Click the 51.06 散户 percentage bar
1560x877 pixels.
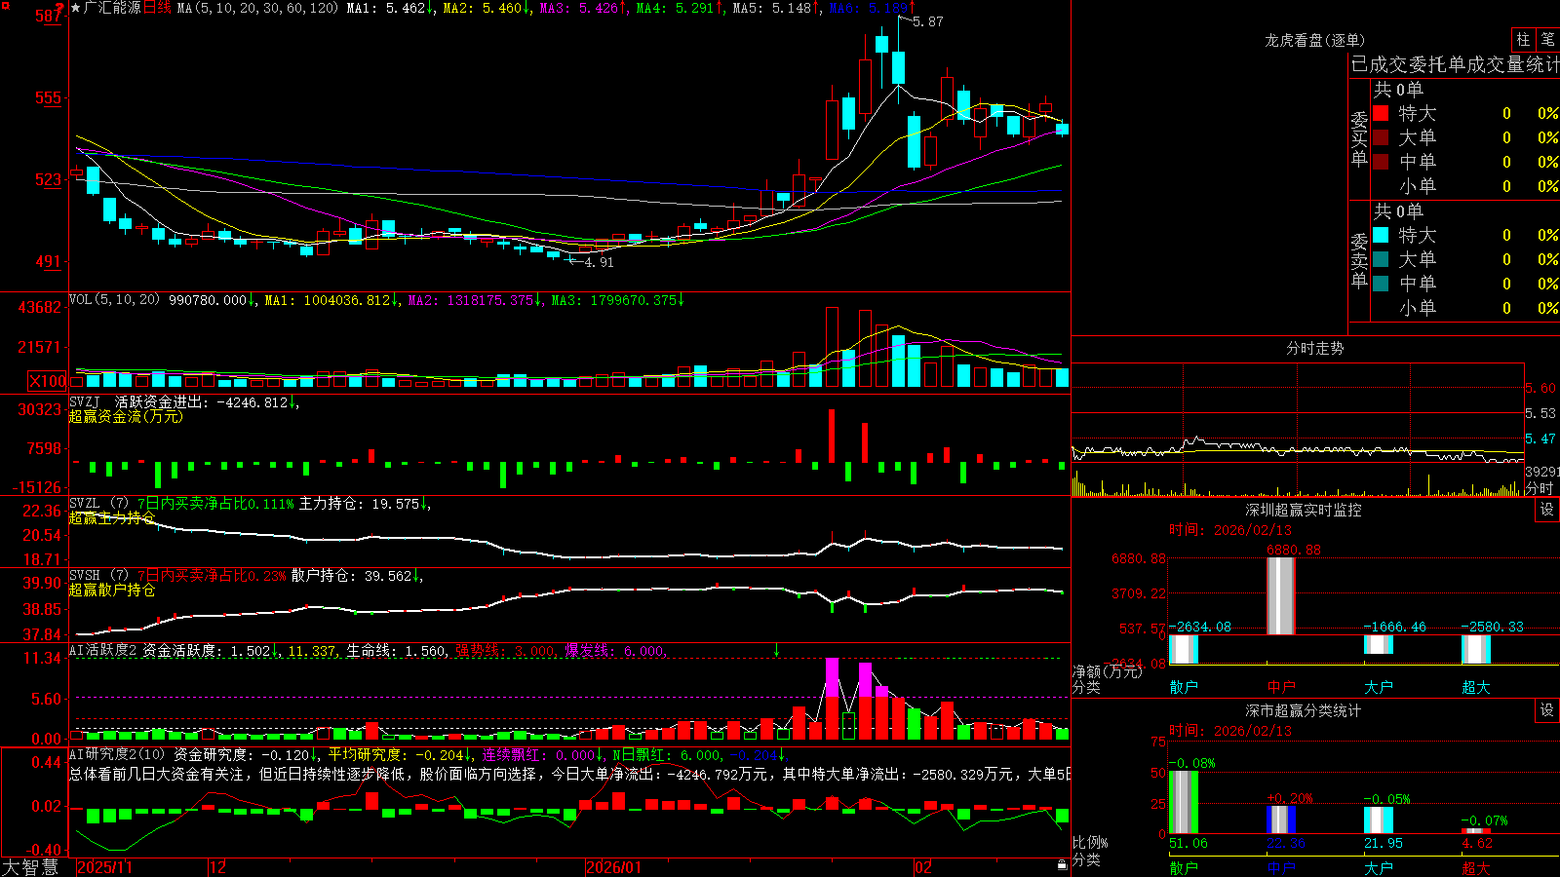[x=1184, y=802]
